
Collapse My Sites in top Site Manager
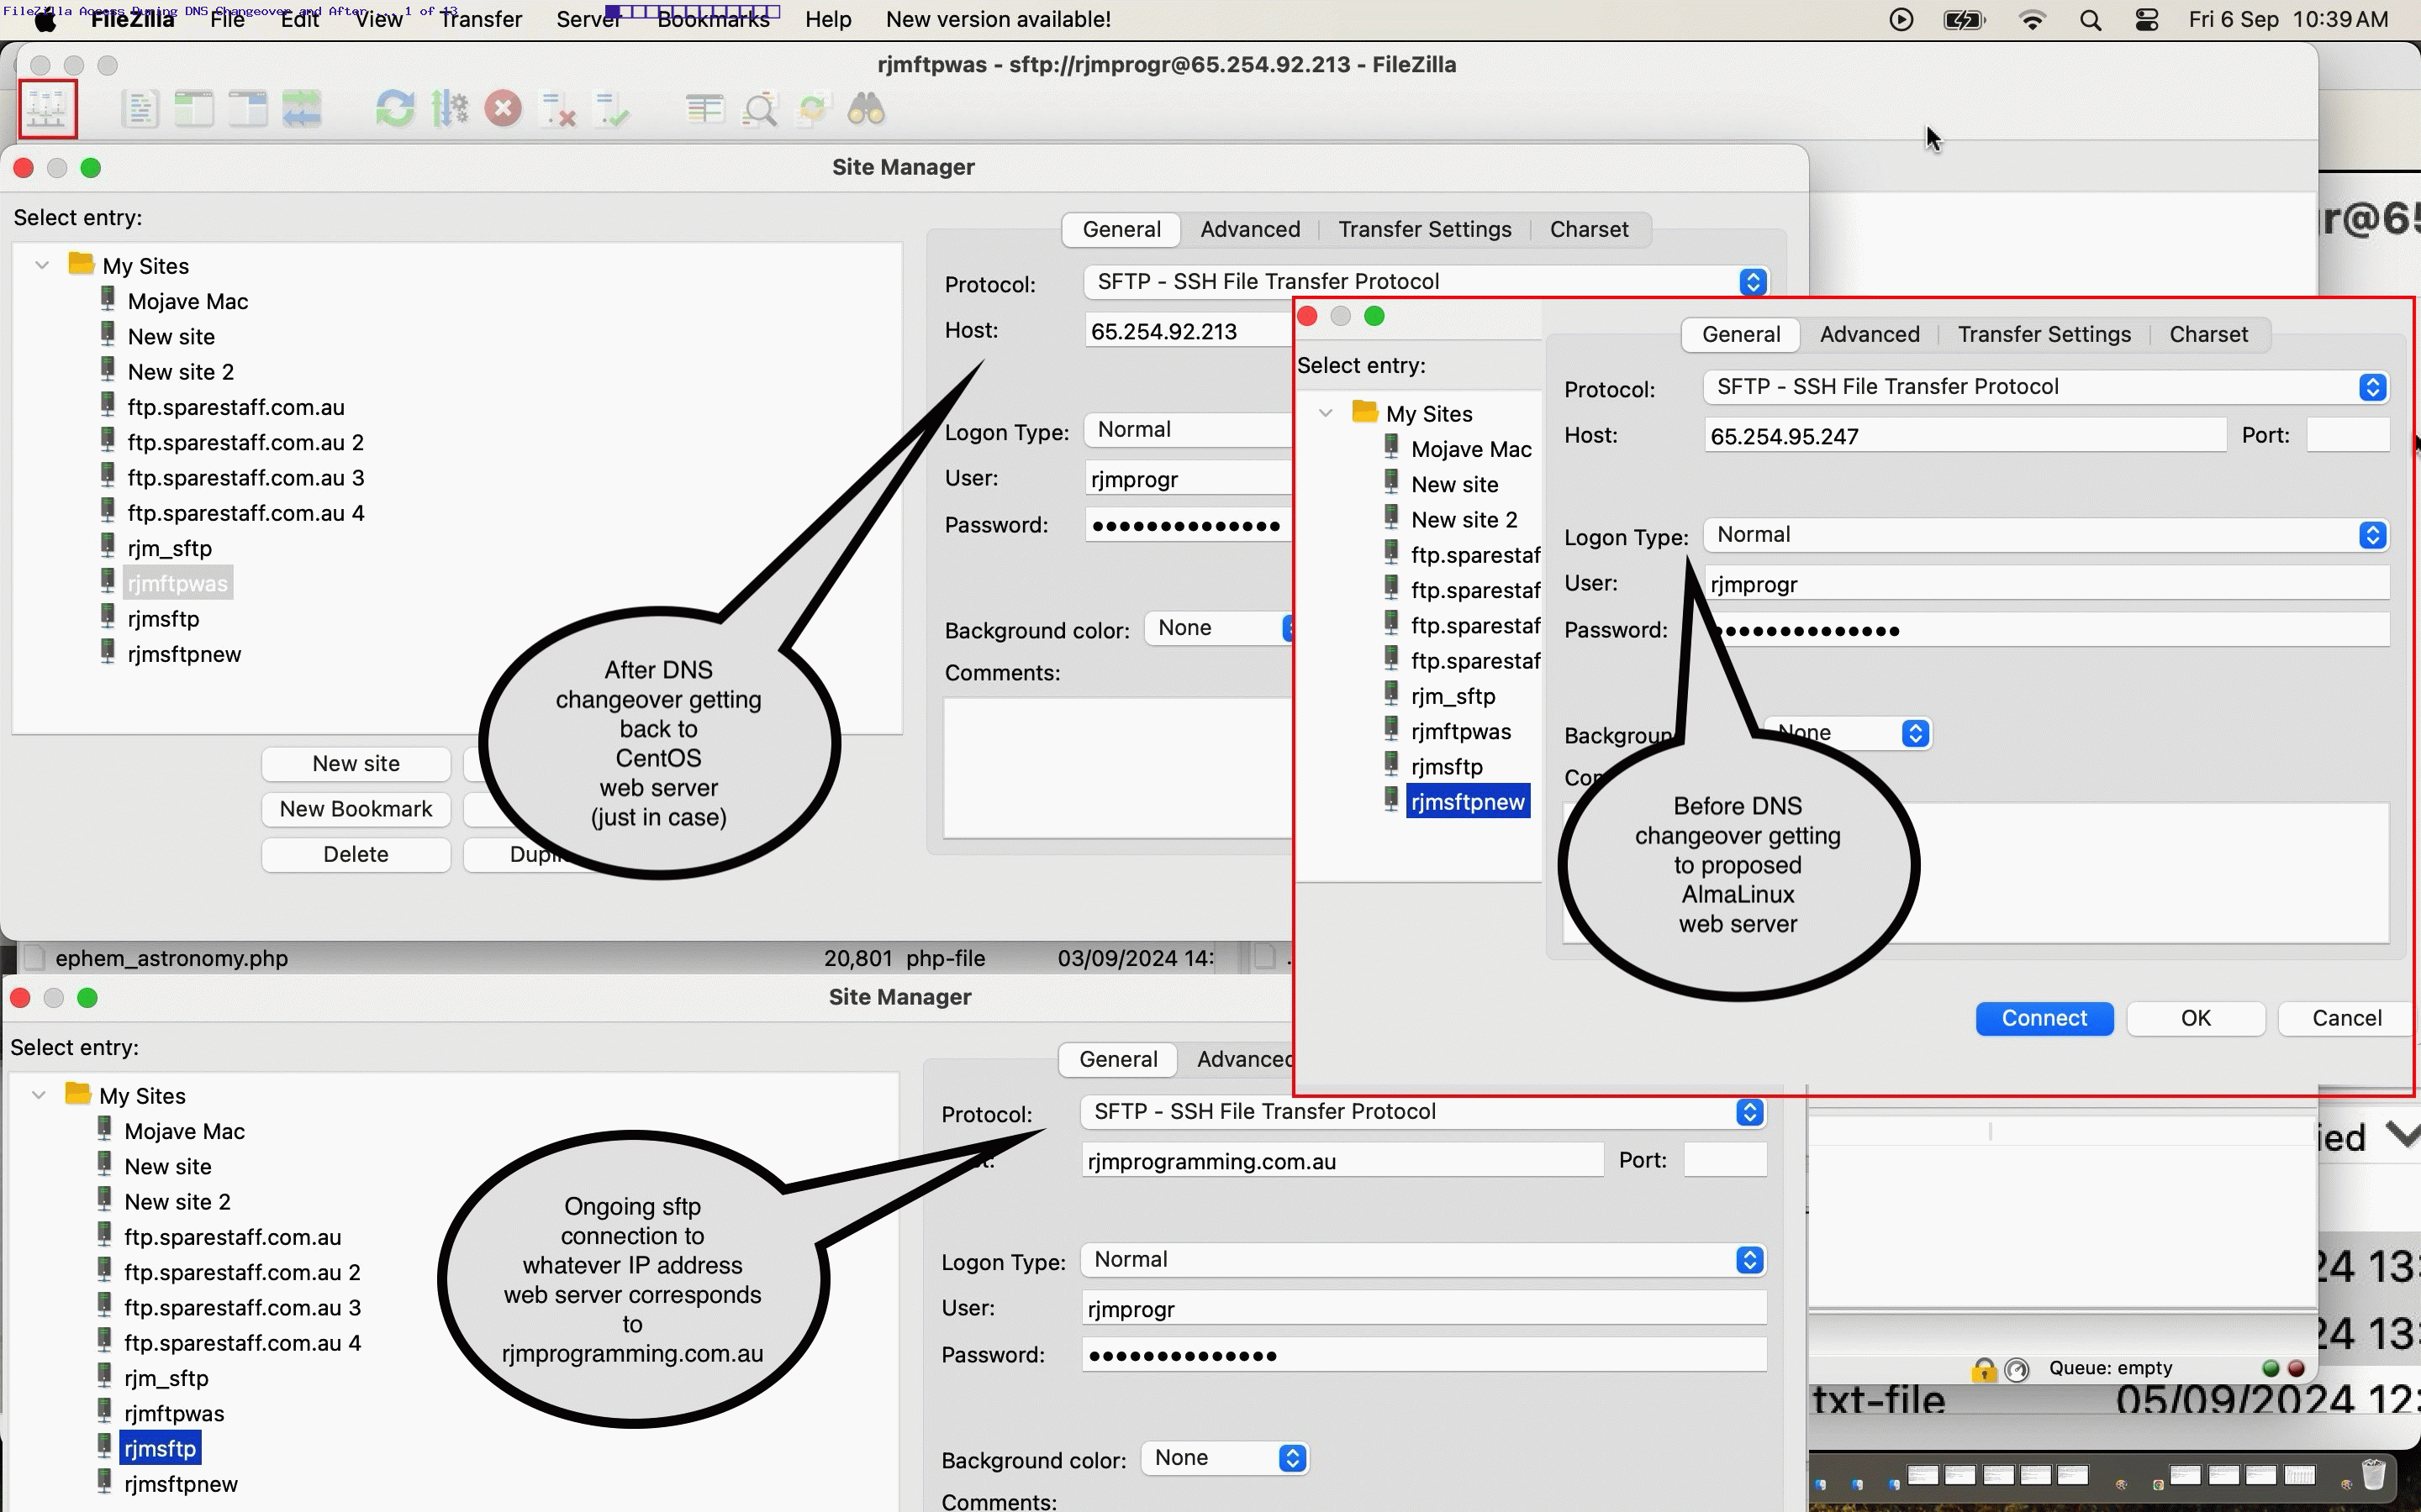click(x=42, y=266)
